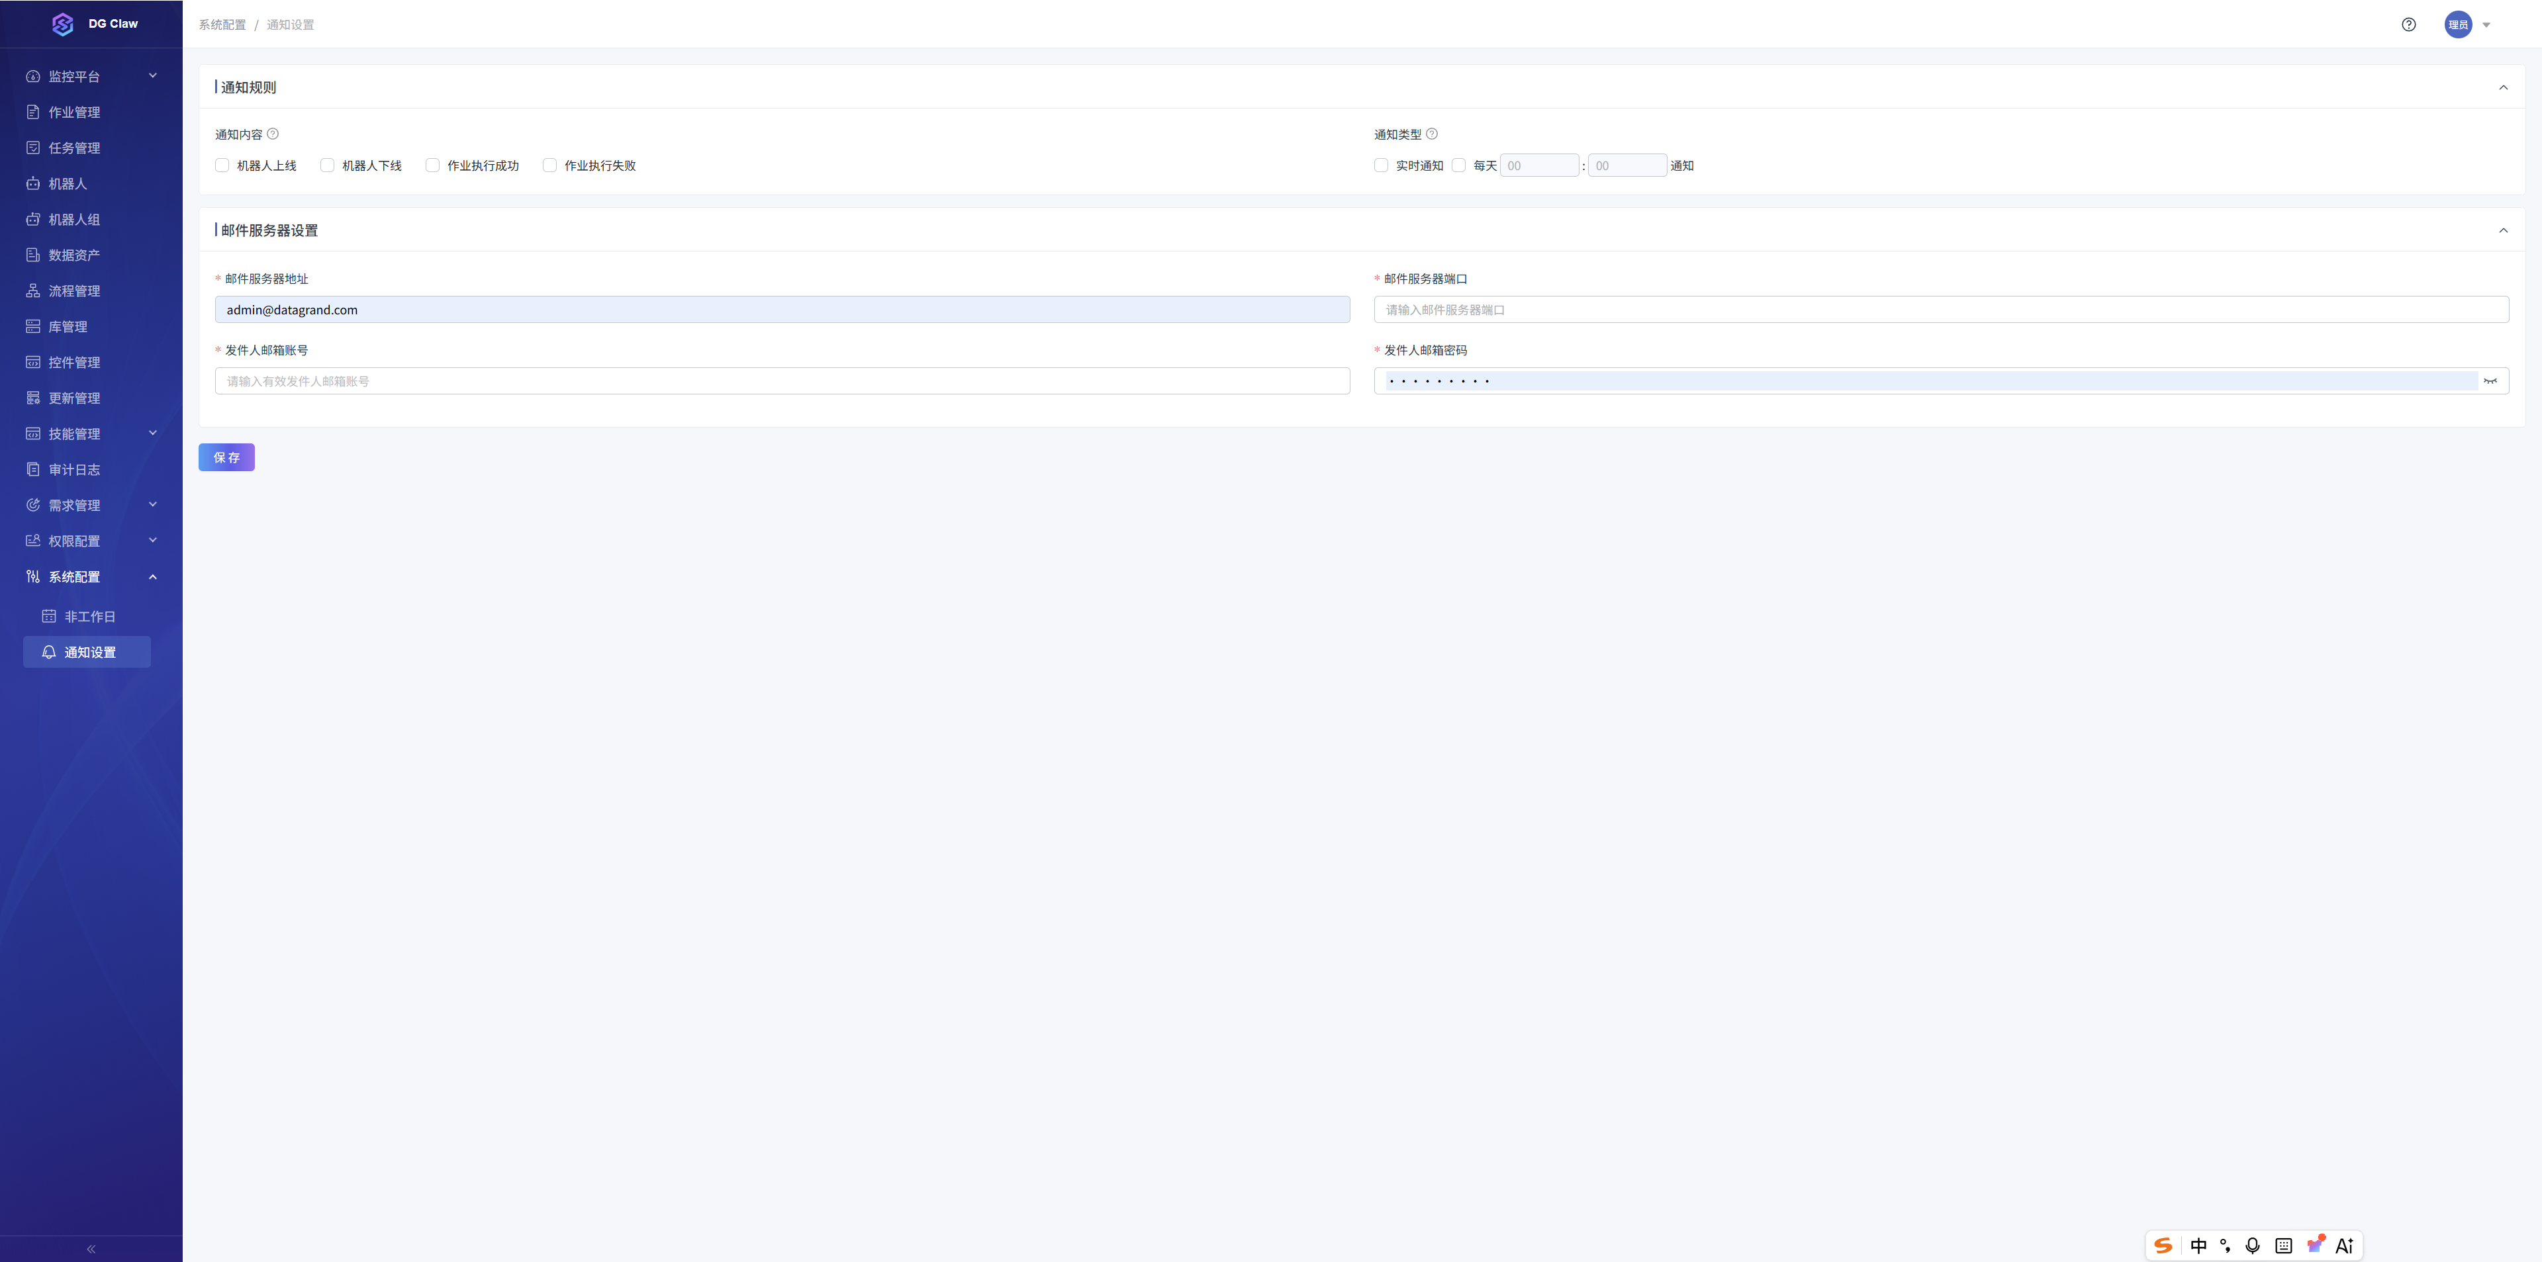Click the 通知类型 info tooltip icon

click(x=1432, y=134)
